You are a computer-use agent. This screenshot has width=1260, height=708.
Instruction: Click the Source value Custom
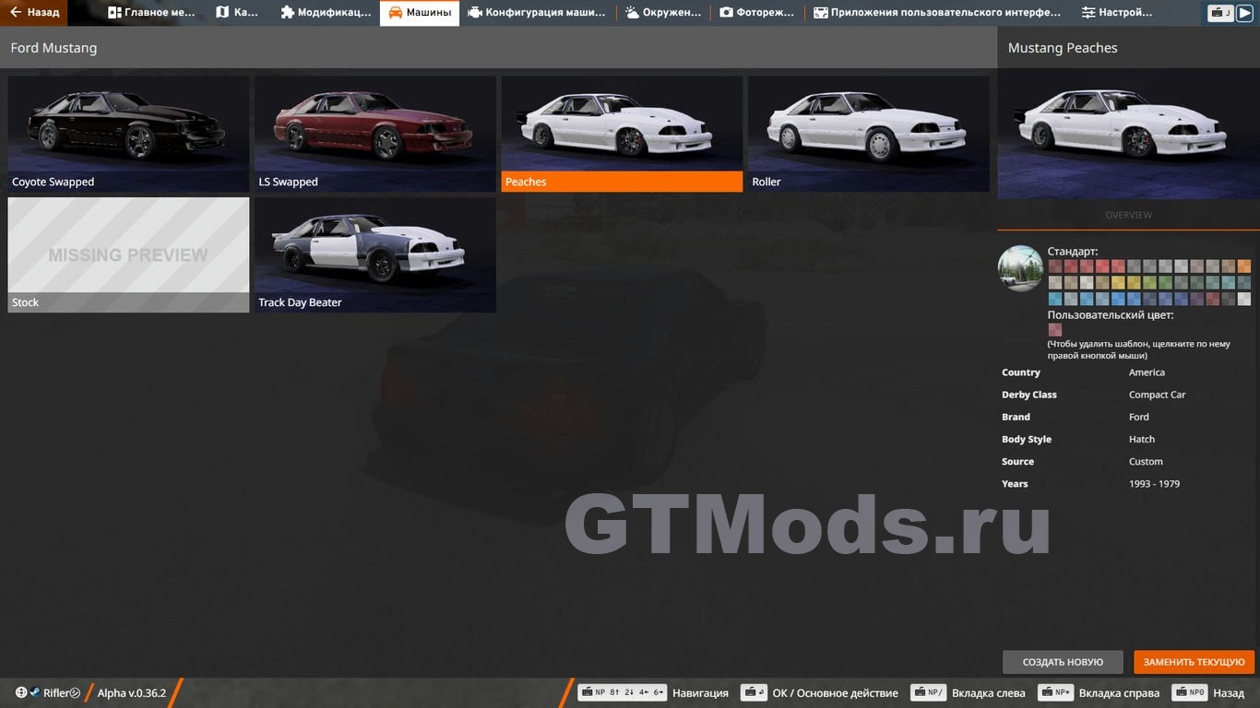click(x=1146, y=461)
